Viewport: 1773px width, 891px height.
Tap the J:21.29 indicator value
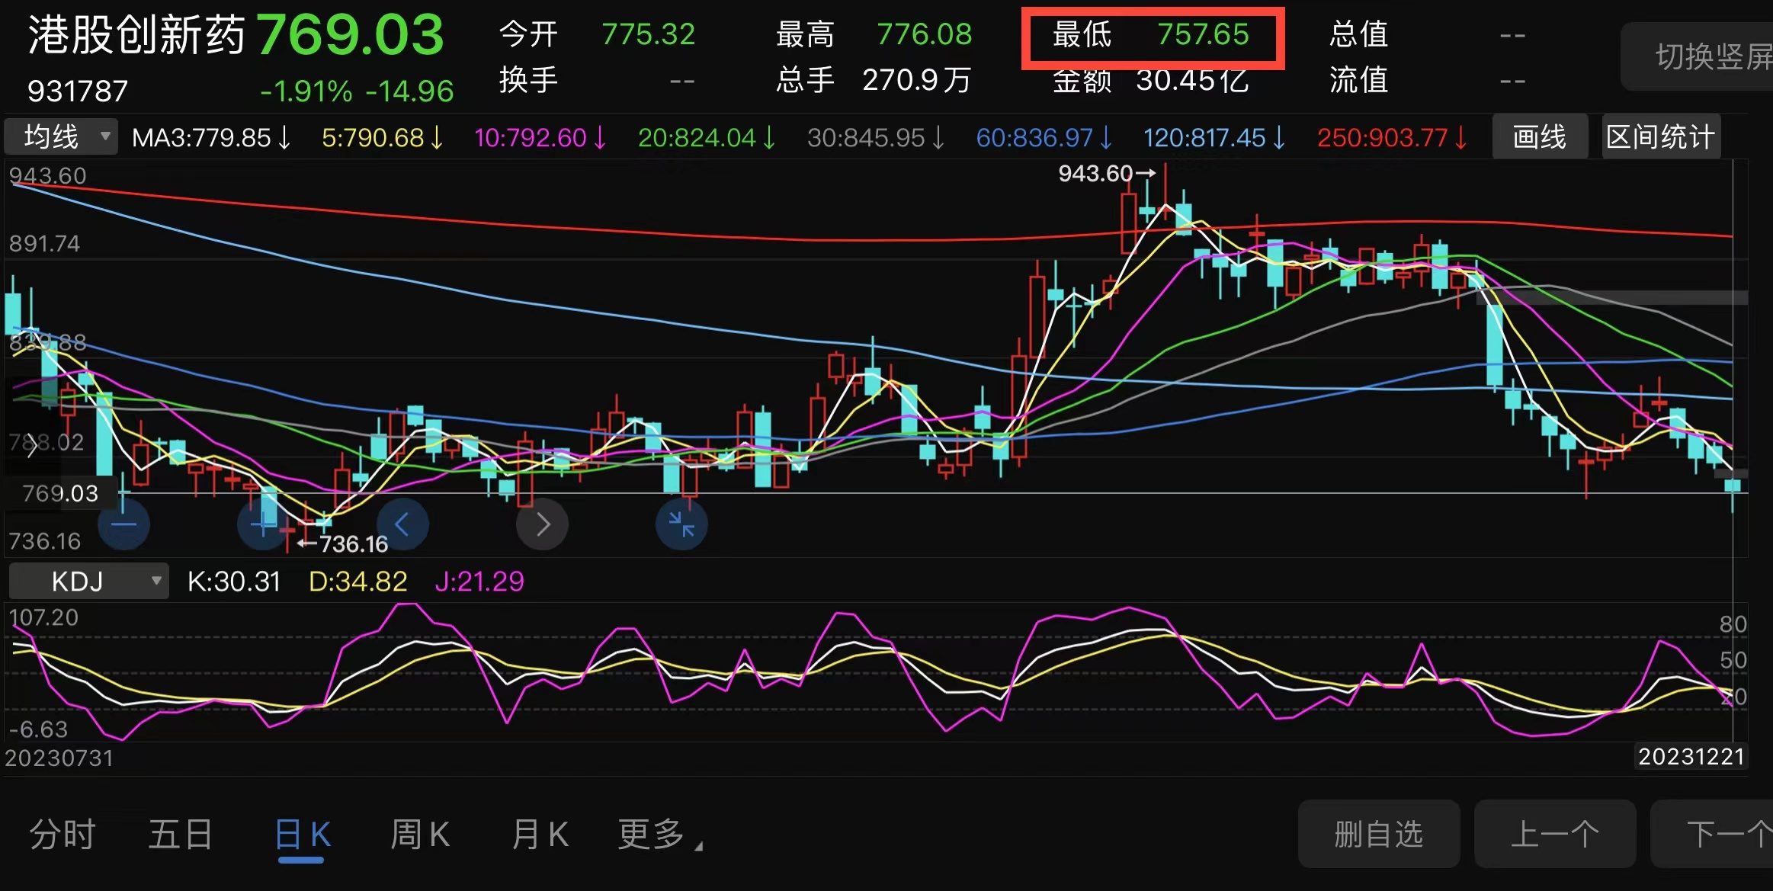click(479, 582)
